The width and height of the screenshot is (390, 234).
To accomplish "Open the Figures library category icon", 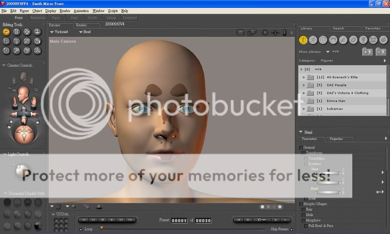I will pos(303,40).
